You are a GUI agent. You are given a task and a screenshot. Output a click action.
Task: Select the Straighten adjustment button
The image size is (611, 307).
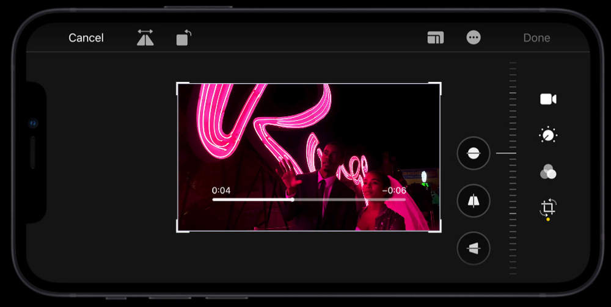(474, 153)
